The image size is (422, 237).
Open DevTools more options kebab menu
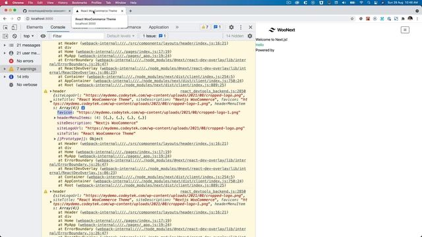(x=241, y=27)
